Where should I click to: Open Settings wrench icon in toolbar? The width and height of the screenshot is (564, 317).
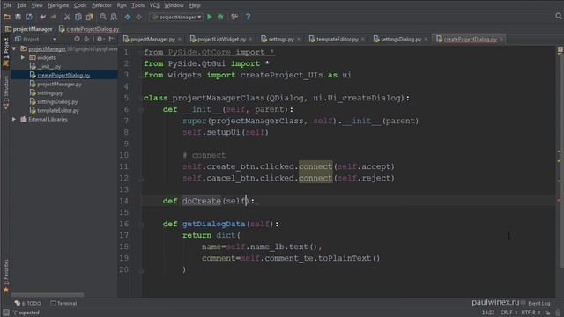234,17
